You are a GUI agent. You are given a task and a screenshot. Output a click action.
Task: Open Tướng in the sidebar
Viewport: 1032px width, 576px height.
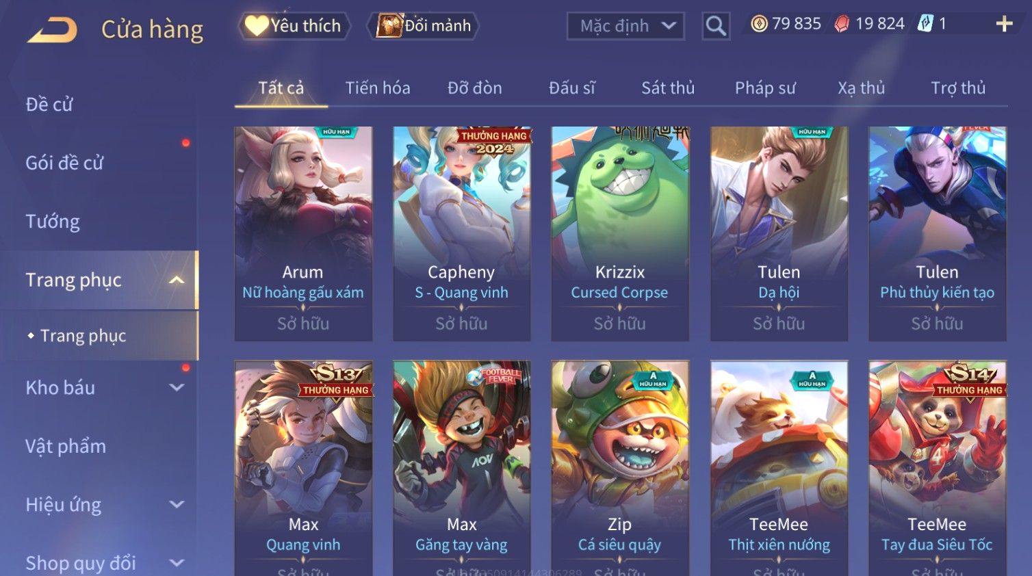tap(53, 222)
